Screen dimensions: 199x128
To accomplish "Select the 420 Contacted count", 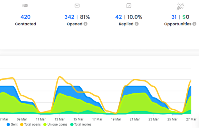I will click(25, 17).
